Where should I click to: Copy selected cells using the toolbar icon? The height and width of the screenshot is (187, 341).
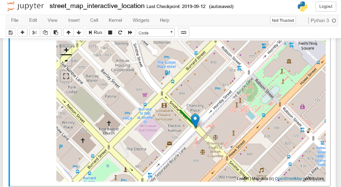click(x=45, y=33)
